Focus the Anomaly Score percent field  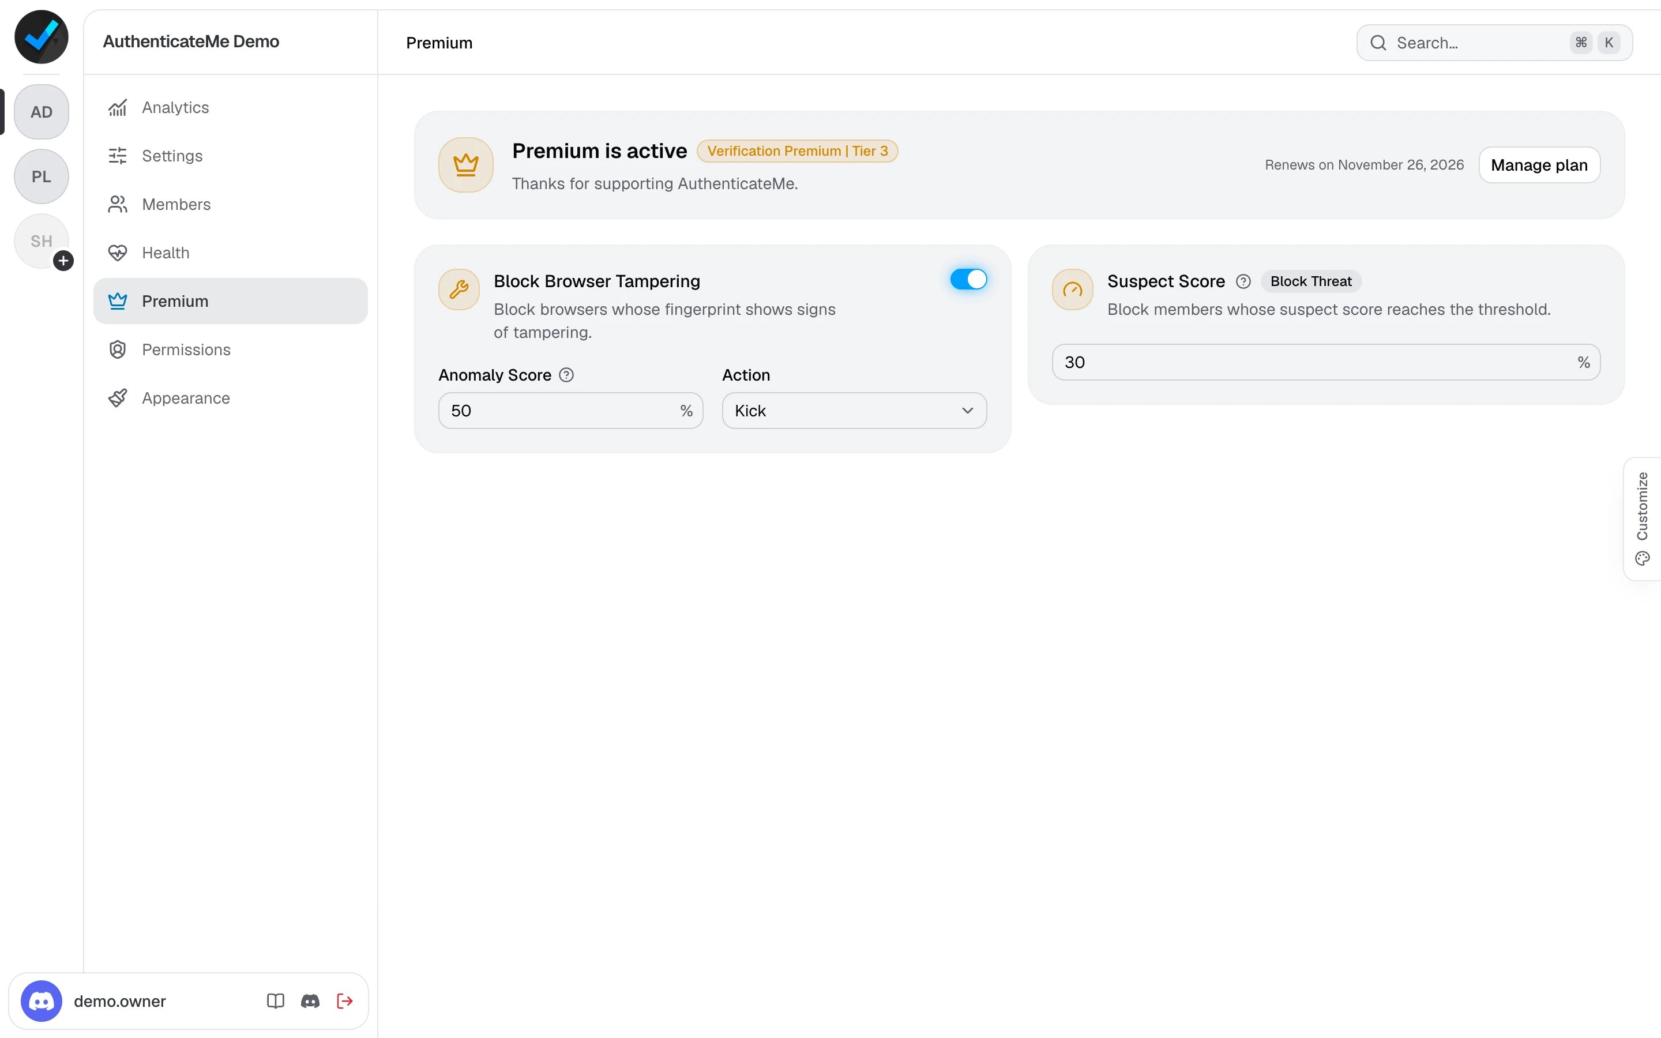point(571,411)
